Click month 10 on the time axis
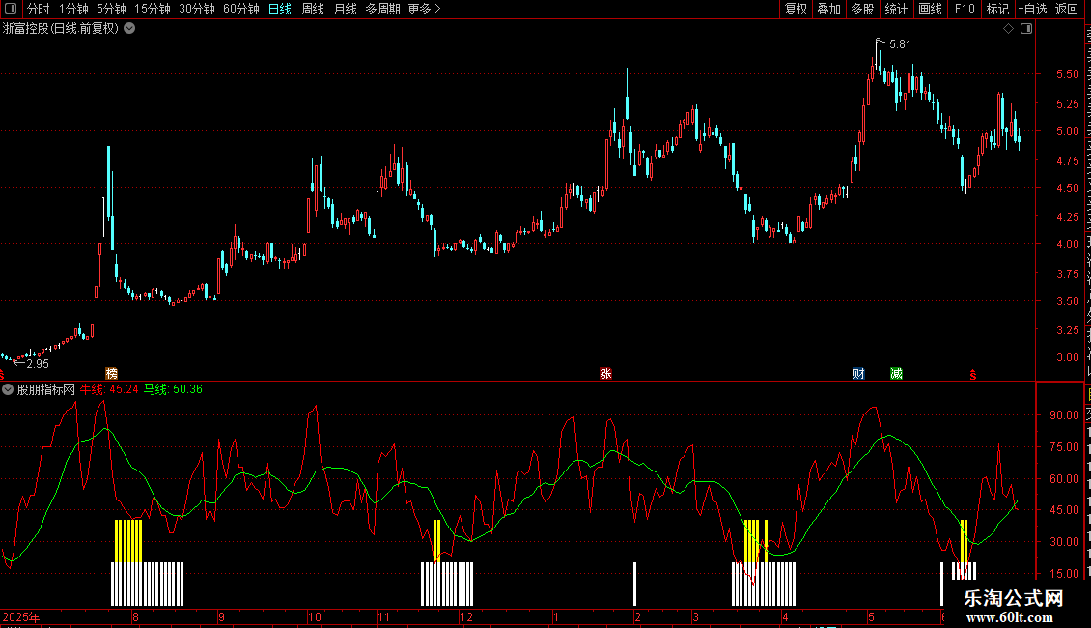 (315, 617)
